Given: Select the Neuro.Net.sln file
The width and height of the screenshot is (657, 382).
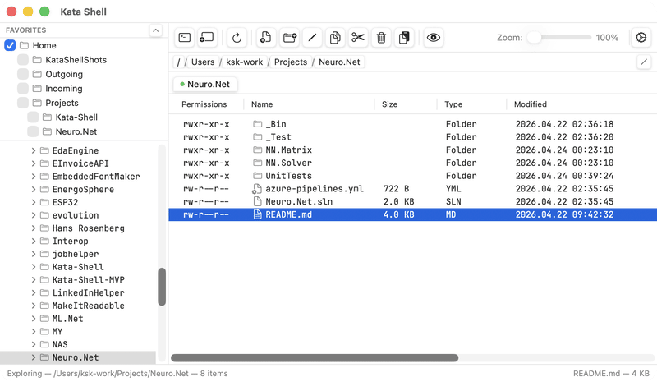Looking at the screenshot, I should click(x=413, y=202).
